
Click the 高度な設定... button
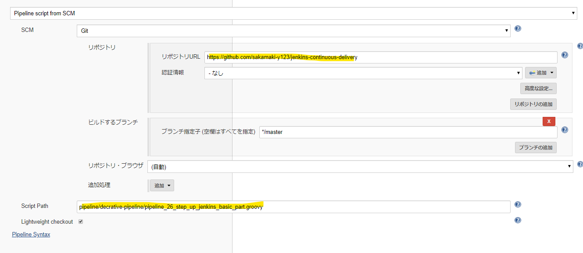(x=538, y=88)
